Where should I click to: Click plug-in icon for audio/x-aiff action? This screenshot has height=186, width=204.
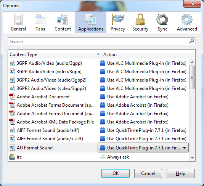click(103, 138)
